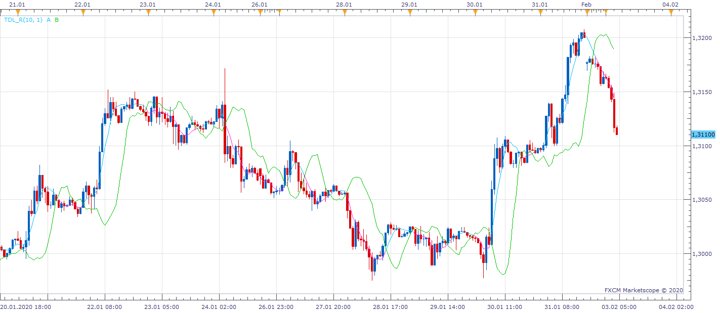Image resolution: width=720 pixels, height=313 pixels.
Task: Click the '30.01 11:00' time axis label
Action: point(505,306)
